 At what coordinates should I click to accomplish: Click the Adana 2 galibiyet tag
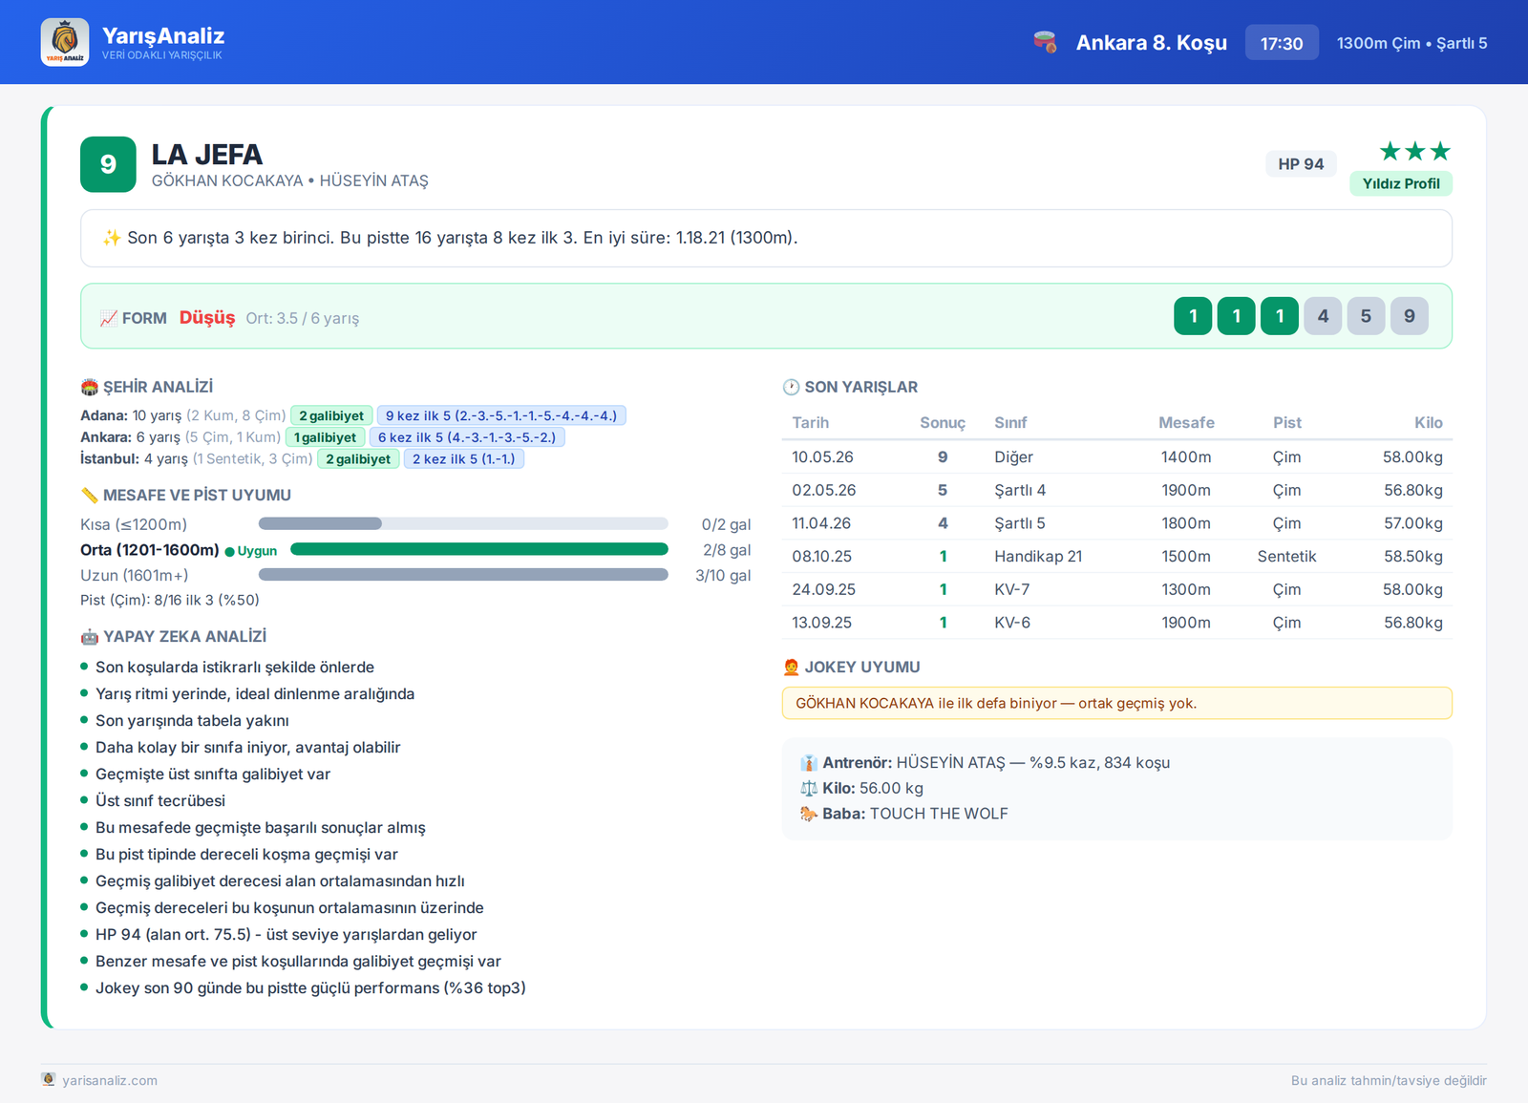(x=331, y=415)
